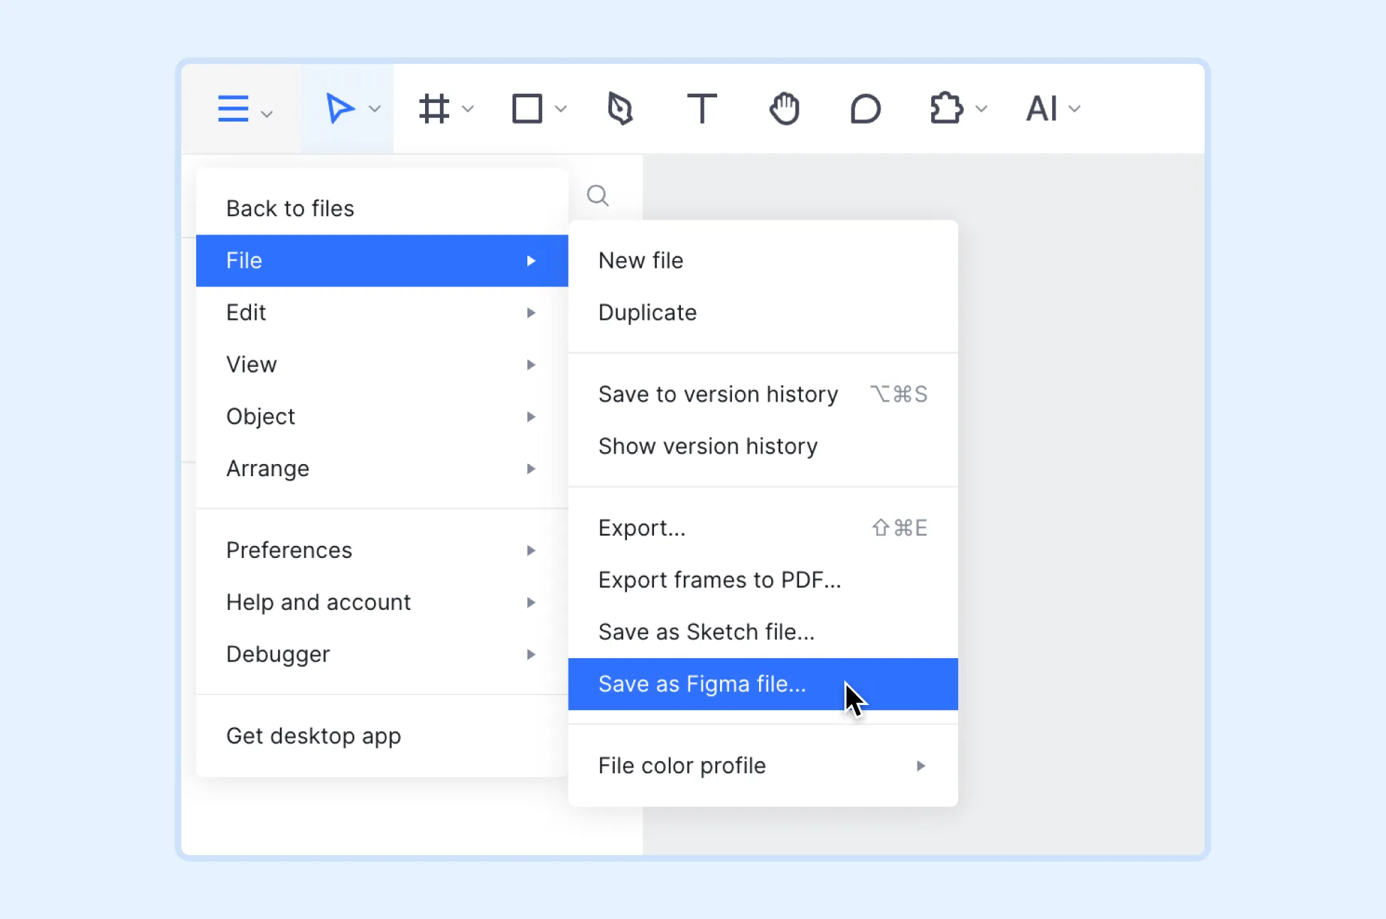The height and width of the screenshot is (919, 1386).
Task: Open Help and account submenu
Action: tap(382, 602)
